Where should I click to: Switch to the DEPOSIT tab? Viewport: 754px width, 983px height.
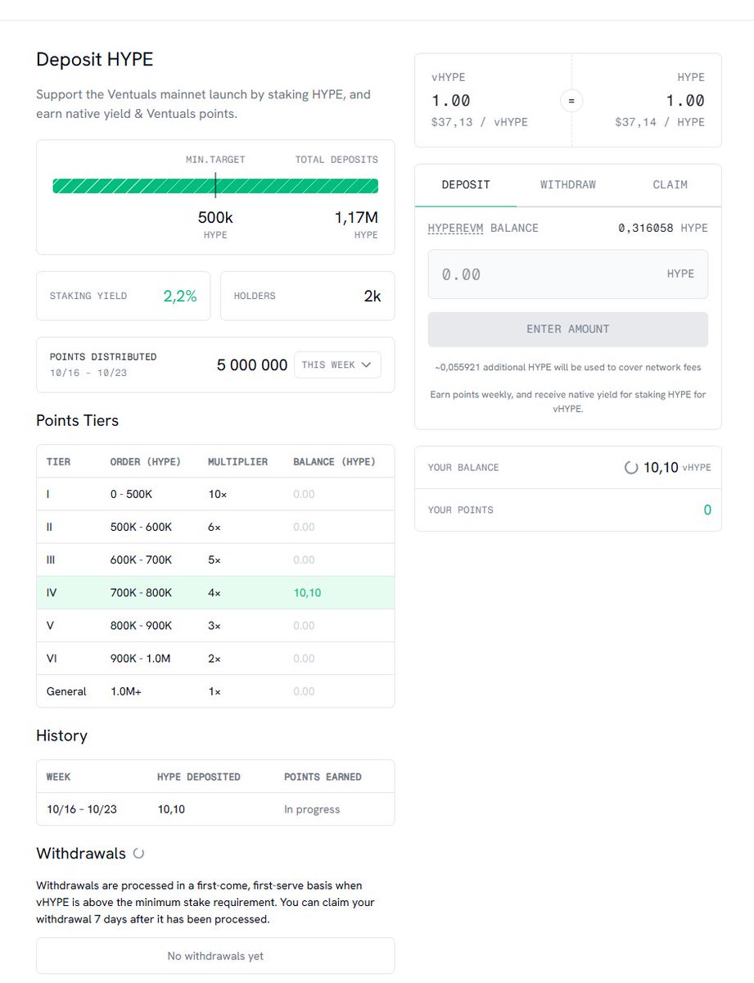coord(466,185)
